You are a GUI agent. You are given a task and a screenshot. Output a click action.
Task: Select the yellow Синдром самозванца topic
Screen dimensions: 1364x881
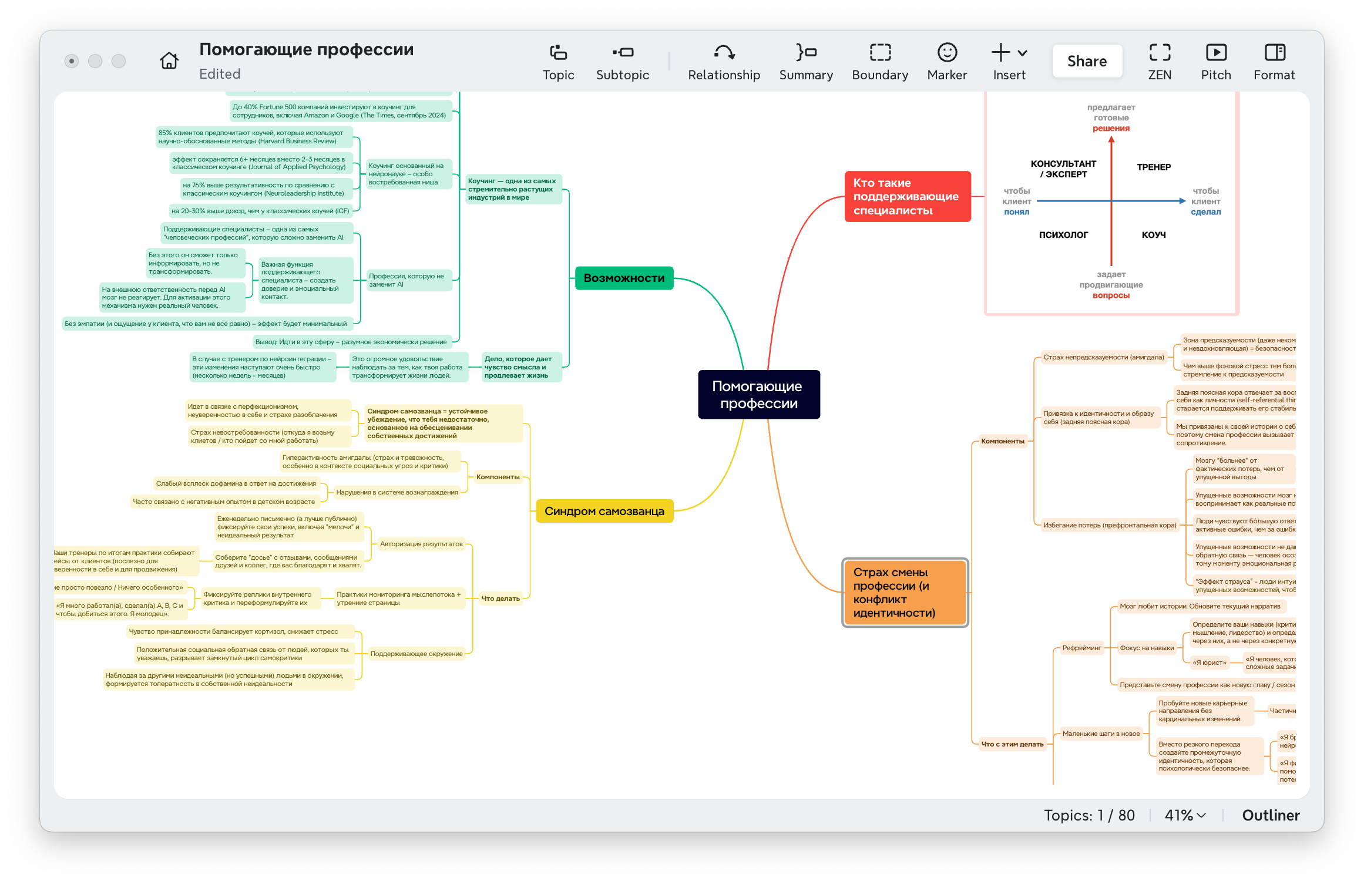point(604,511)
